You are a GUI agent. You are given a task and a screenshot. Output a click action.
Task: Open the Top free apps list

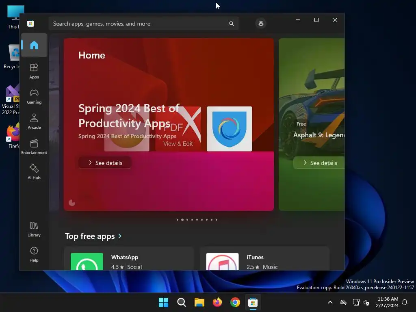tap(90, 236)
